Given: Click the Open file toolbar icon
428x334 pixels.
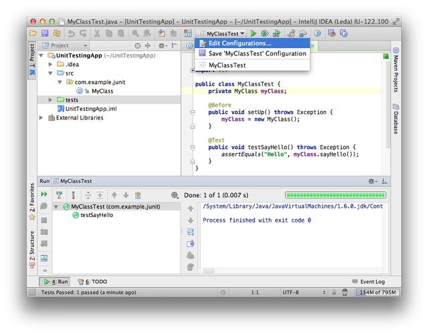Looking at the screenshot, I should coord(33,33).
